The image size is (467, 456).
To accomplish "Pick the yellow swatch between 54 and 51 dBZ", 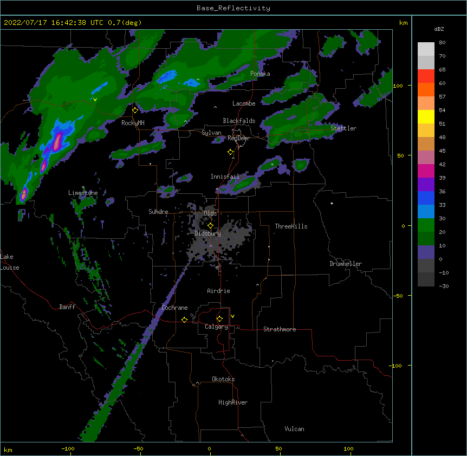I will point(426,116).
